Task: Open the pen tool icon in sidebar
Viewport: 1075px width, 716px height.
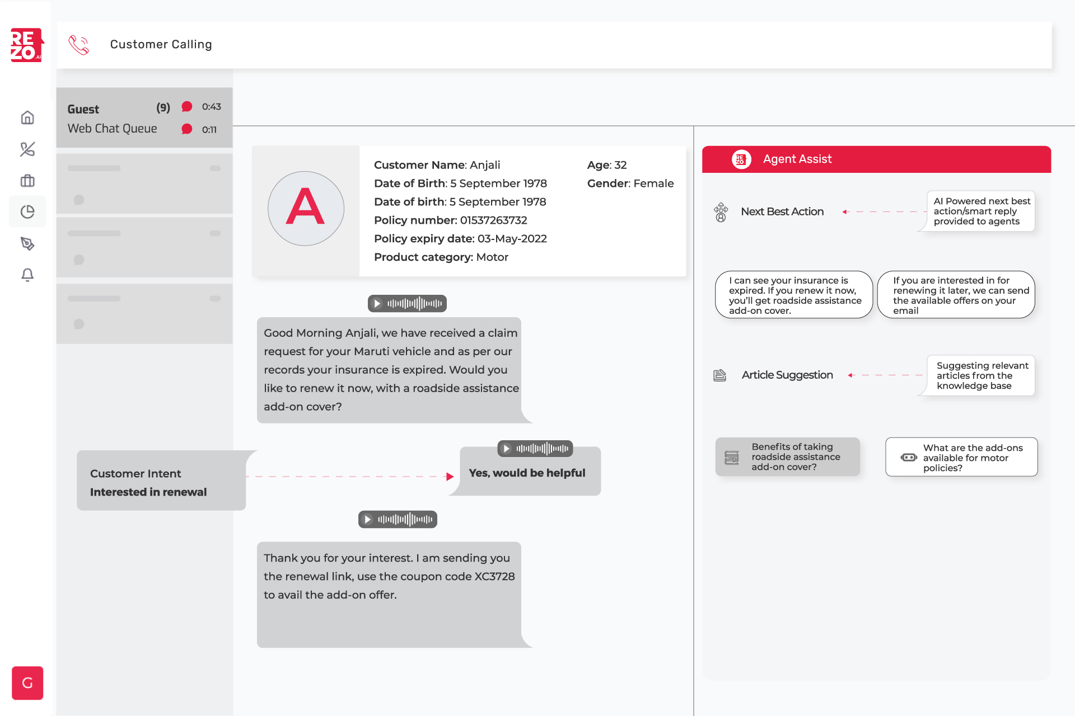Action: point(27,243)
